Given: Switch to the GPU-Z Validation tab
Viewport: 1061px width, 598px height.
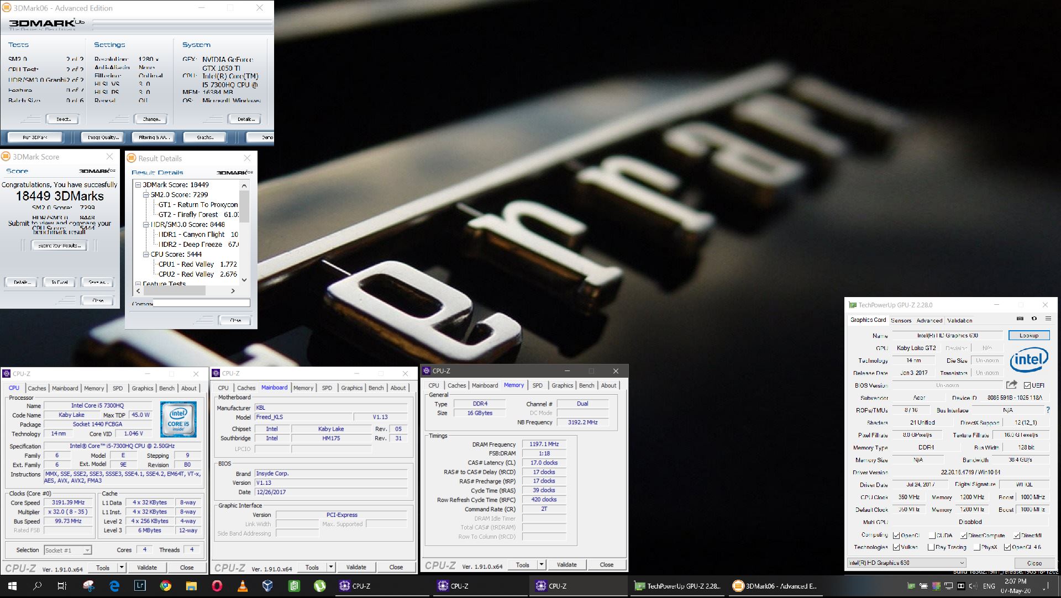Looking at the screenshot, I should 960,320.
